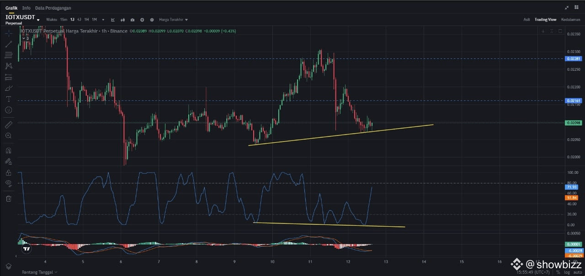Click the down arrow icon above price scale

tap(543, 31)
